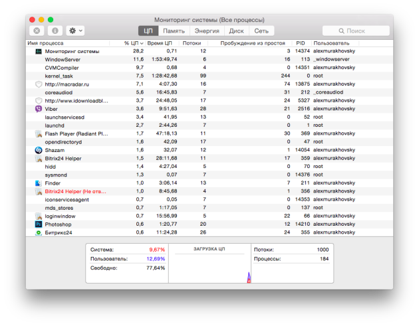Viewport: 419px width, 326px height.
Task: Click the Viber app icon in process list
Action: tap(39, 109)
